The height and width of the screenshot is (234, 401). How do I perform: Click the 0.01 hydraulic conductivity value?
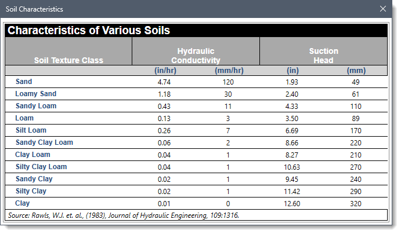(164, 204)
